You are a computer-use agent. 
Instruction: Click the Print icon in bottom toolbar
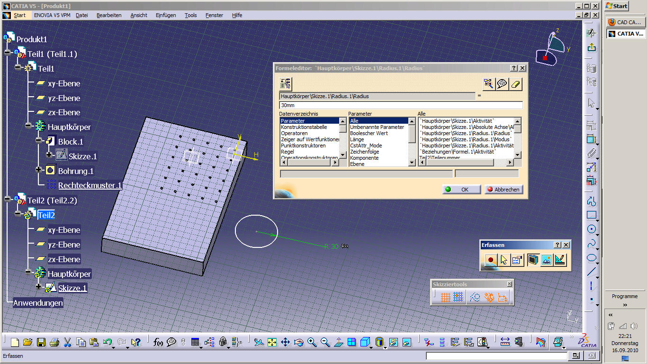pyautogui.click(x=54, y=342)
